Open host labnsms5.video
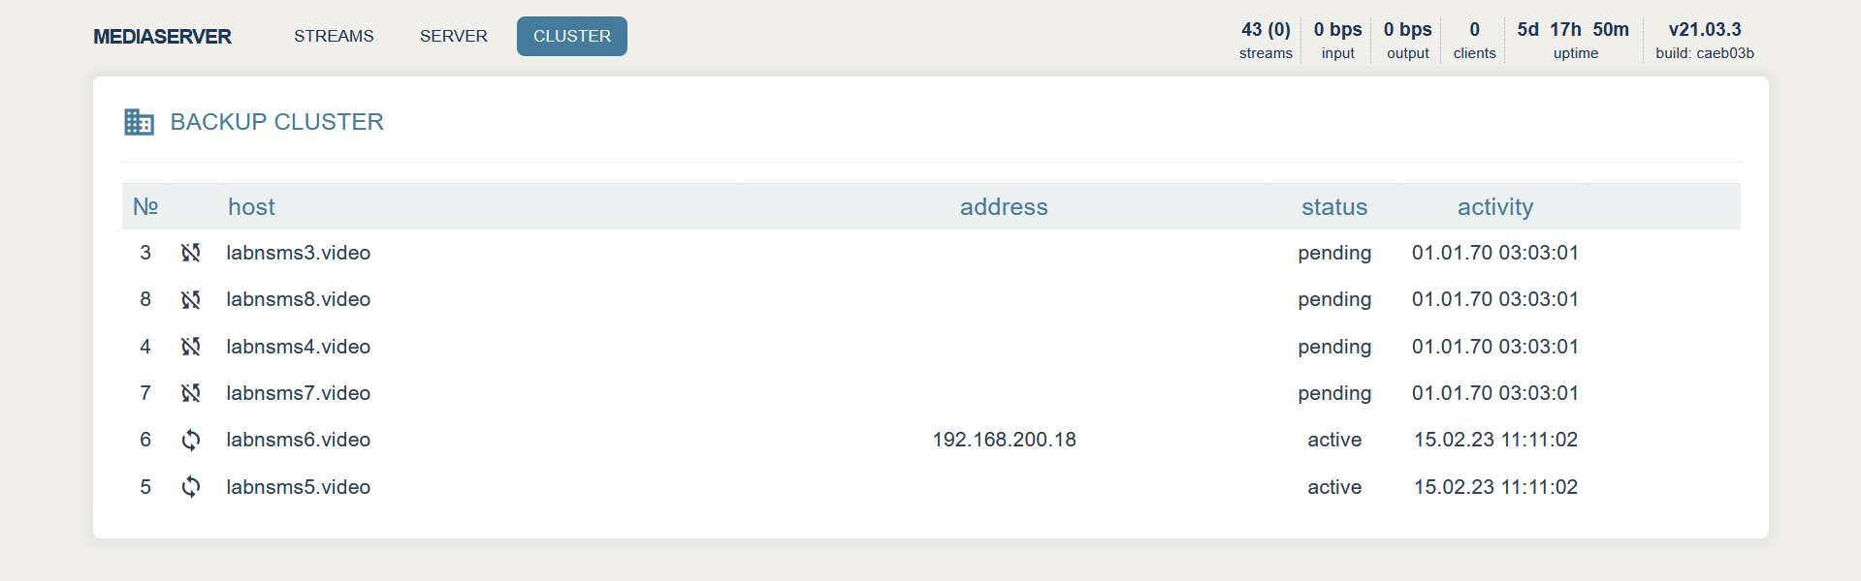1861x581 pixels. 298,487
